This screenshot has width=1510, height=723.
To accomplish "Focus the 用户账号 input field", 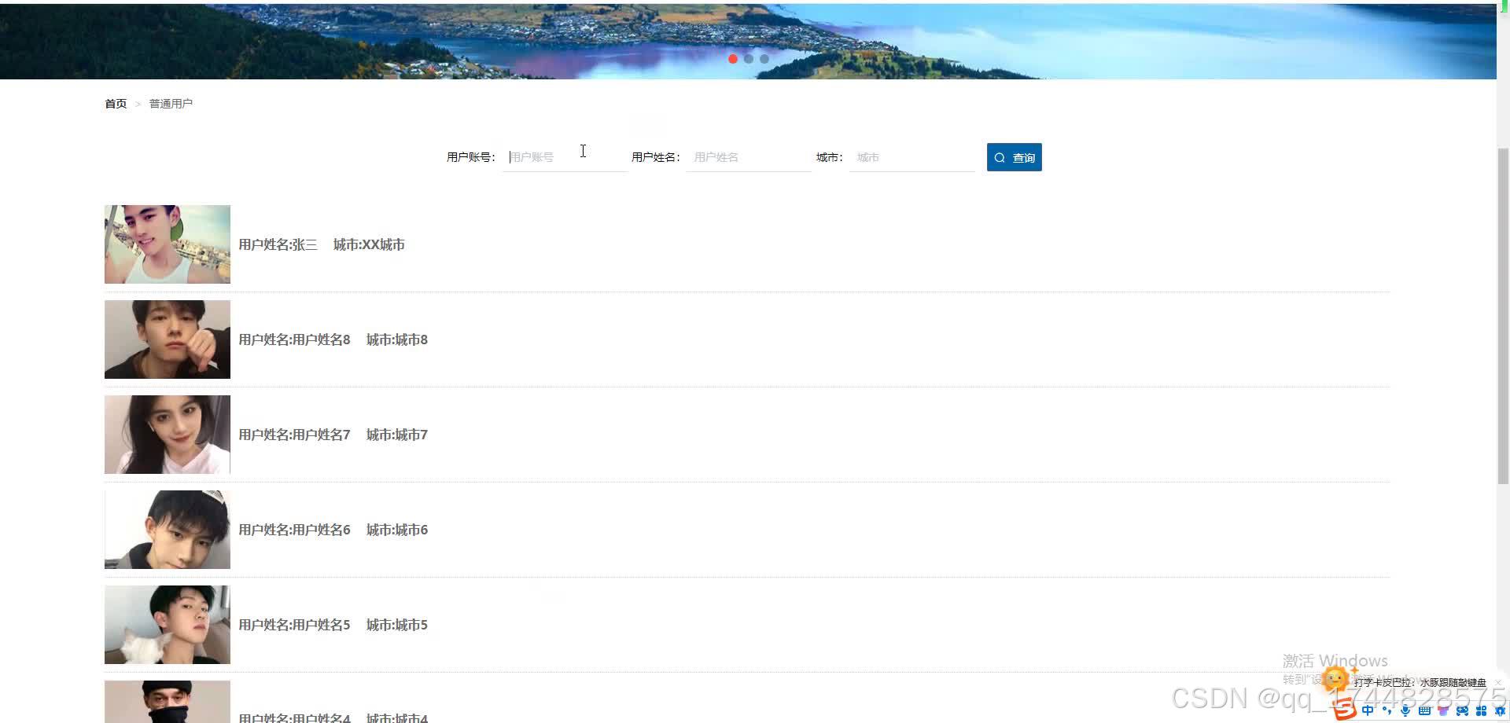I will (565, 157).
